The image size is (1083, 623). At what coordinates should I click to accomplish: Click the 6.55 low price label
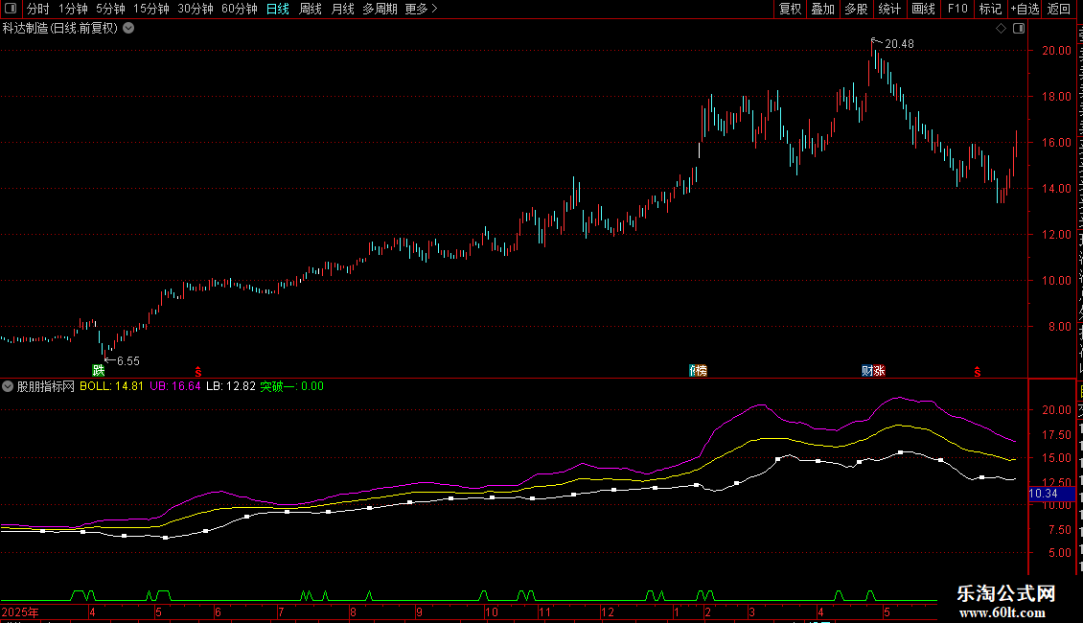[x=127, y=360]
